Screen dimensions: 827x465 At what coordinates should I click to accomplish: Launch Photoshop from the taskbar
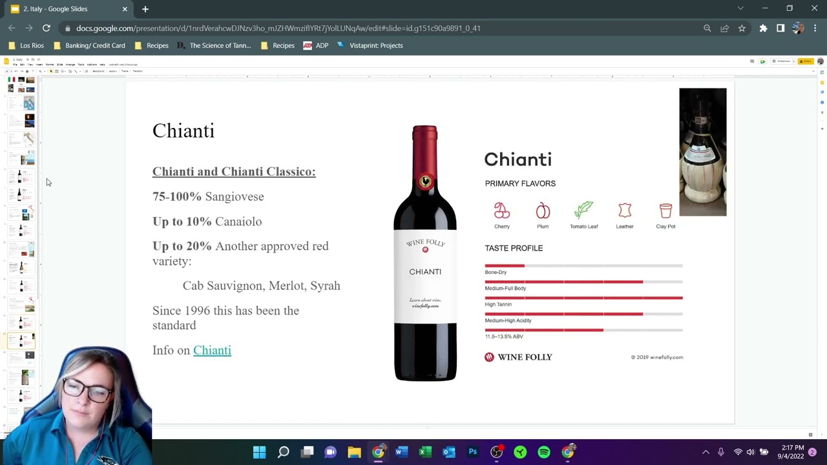coord(473,452)
